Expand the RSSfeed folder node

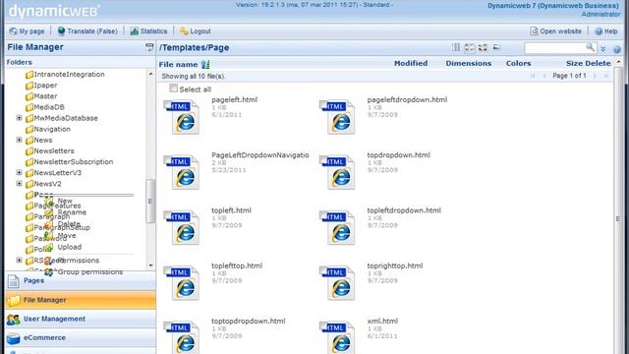click(x=19, y=260)
